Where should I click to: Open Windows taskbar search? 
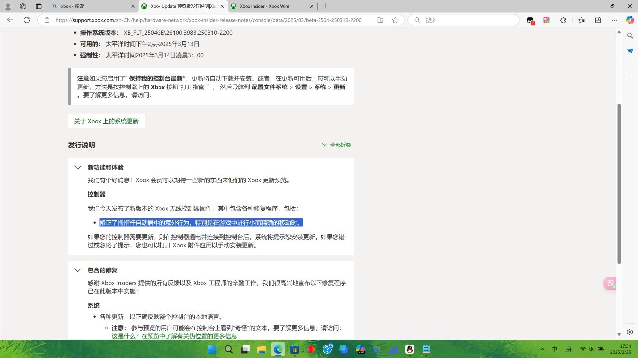229,349
